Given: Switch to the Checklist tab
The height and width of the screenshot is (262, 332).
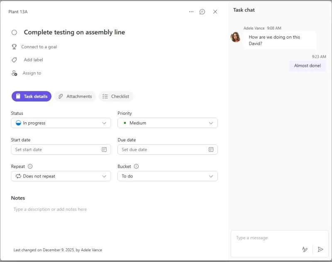Looking at the screenshot, I should 116,96.
